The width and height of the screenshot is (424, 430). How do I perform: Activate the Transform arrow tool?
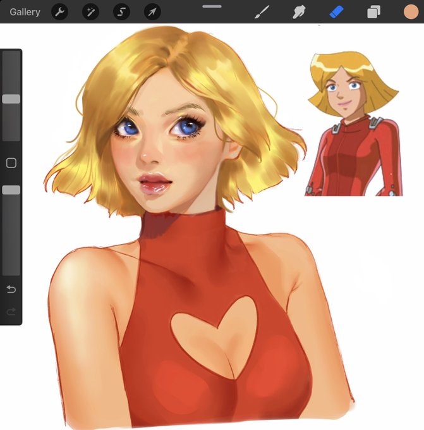(153, 12)
